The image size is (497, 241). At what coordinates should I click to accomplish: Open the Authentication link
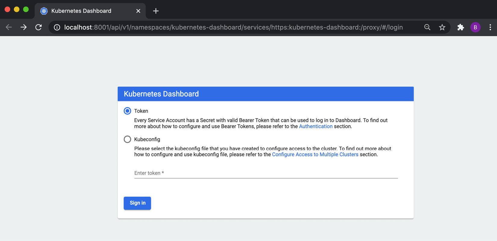click(x=316, y=126)
